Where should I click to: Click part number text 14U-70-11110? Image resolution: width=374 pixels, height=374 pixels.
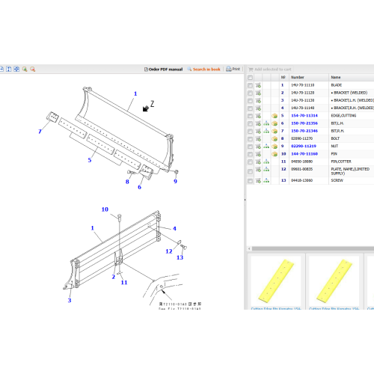pos(302,85)
